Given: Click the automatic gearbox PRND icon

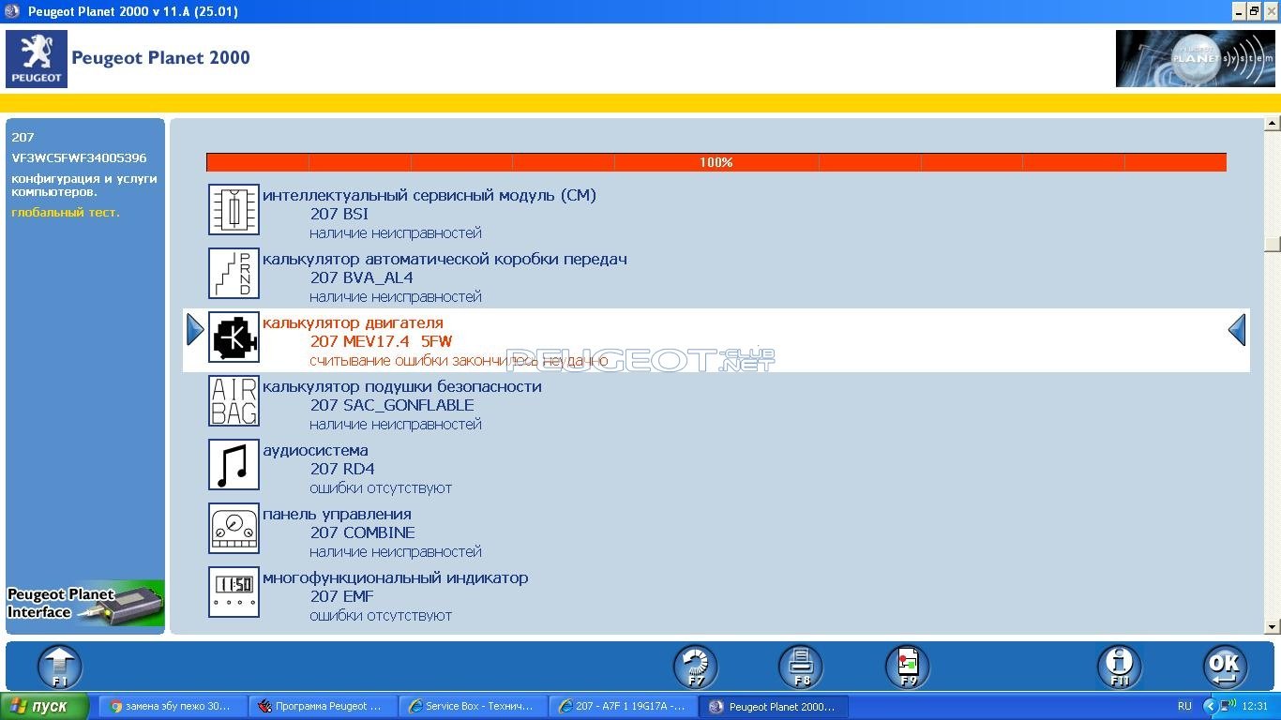Looking at the screenshot, I should pyautogui.click(x=234, y=274).
